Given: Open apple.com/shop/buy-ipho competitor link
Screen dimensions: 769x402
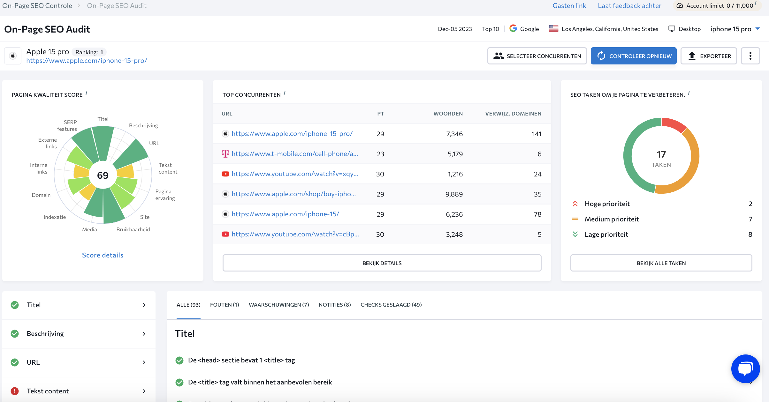Looking at the screenshot, I should coord(293,194).
